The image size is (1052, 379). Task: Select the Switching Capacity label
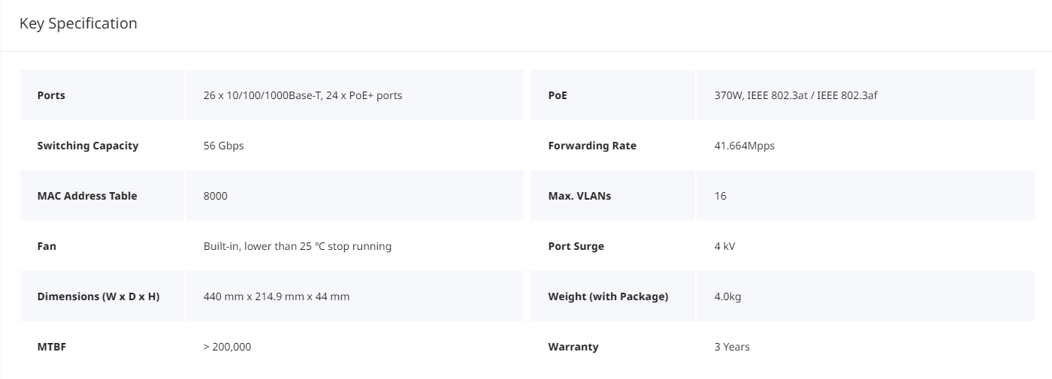pyautogui.click(x=88, y=146)
